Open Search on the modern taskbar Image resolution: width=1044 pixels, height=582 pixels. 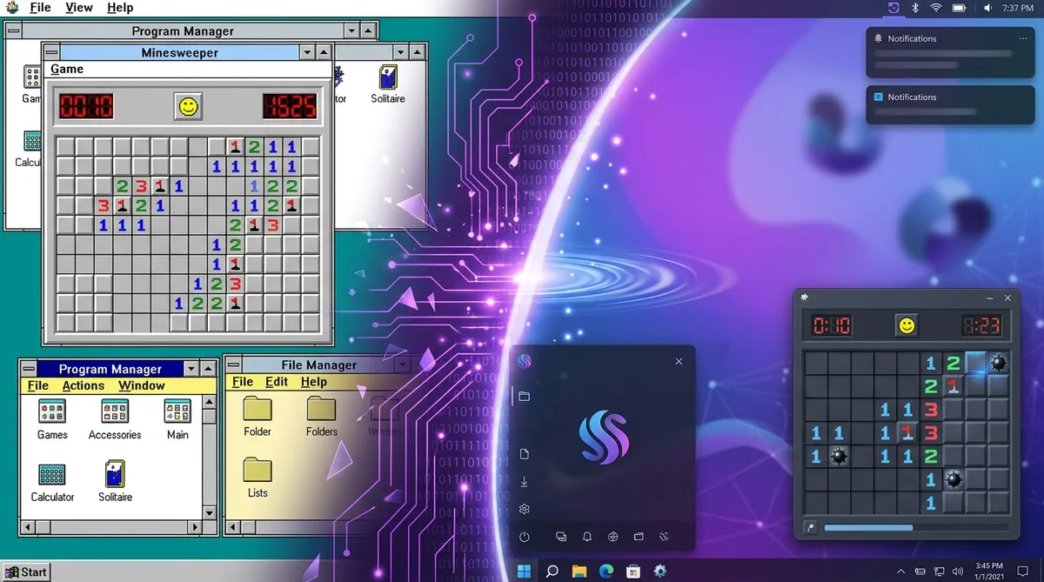pyautogui.click(x=552, y=572)
